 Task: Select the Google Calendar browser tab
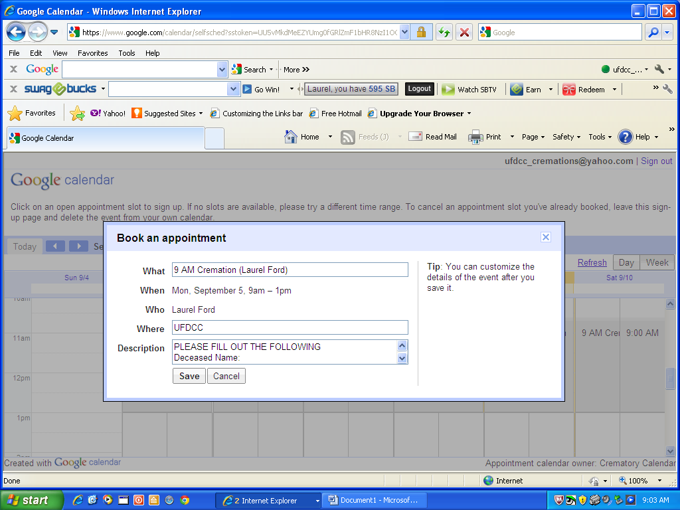[x=106, y=138]
